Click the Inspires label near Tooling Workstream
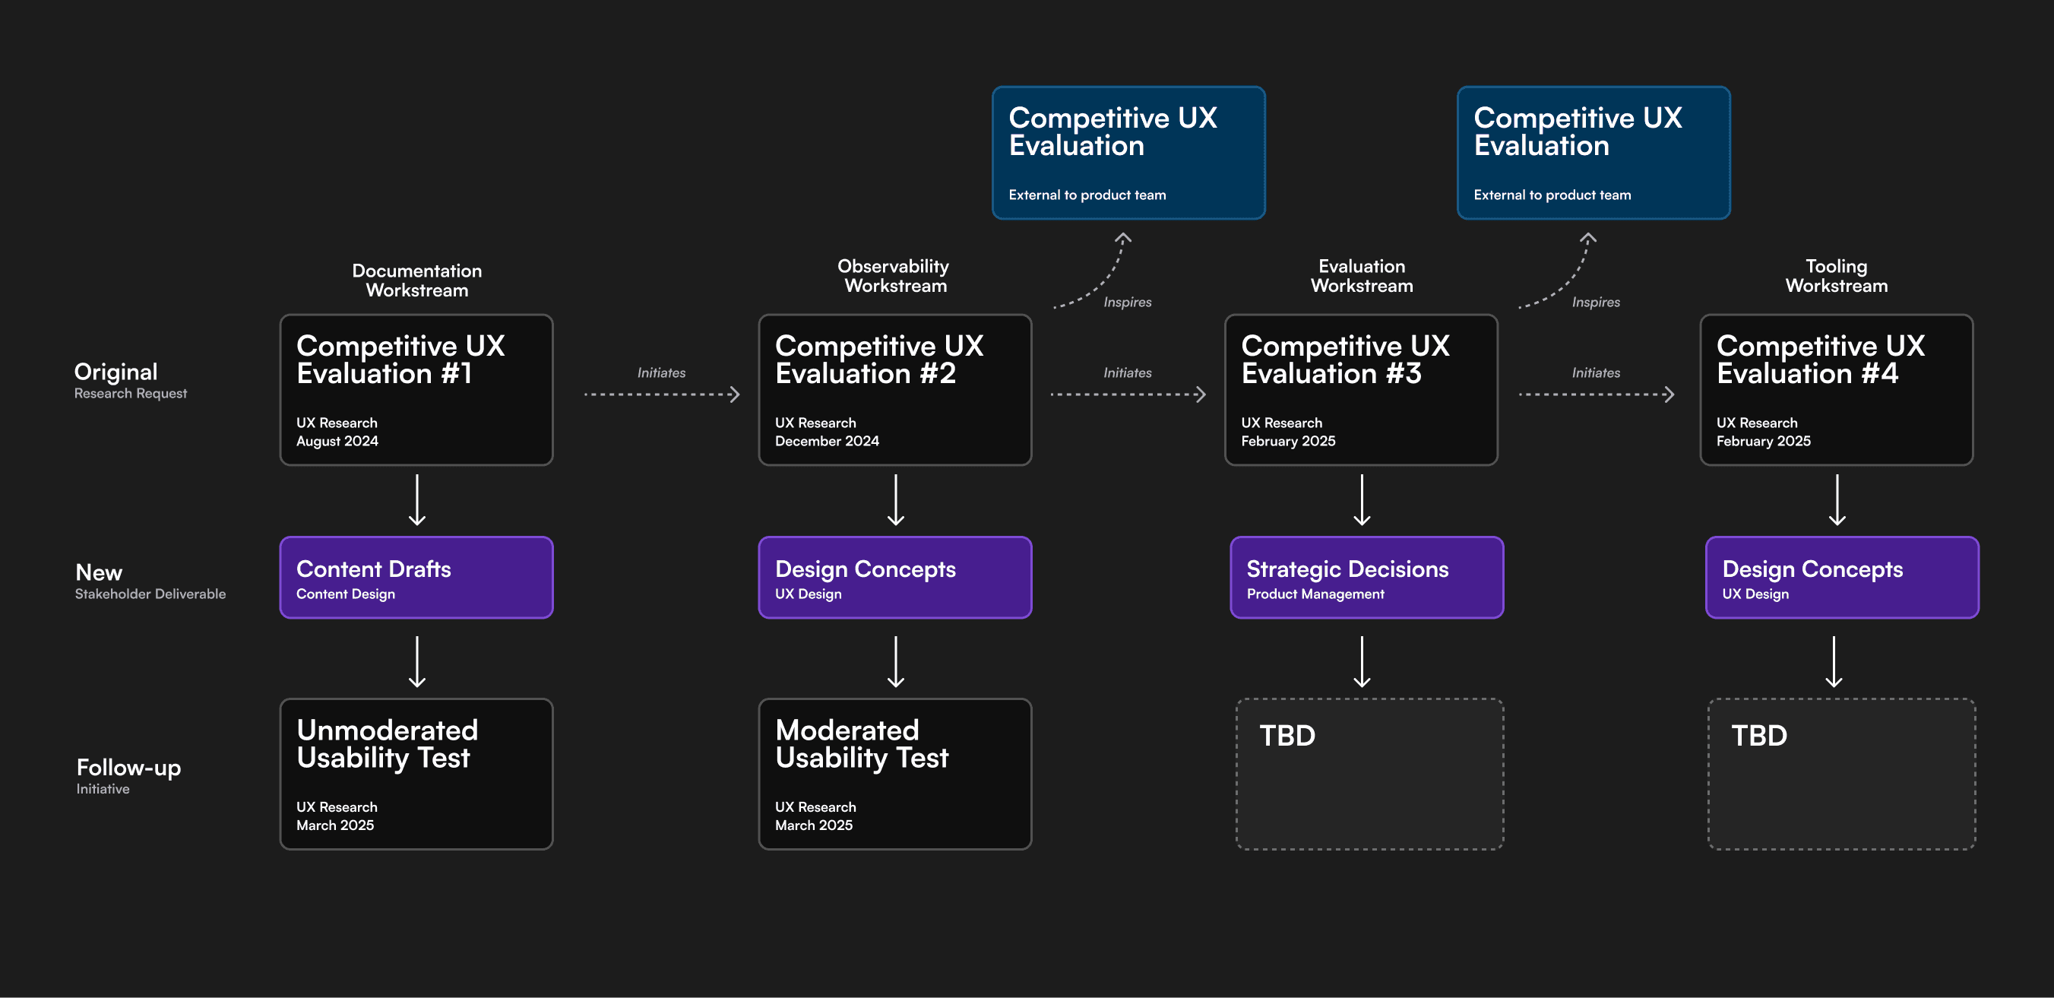 (1596, 303)
